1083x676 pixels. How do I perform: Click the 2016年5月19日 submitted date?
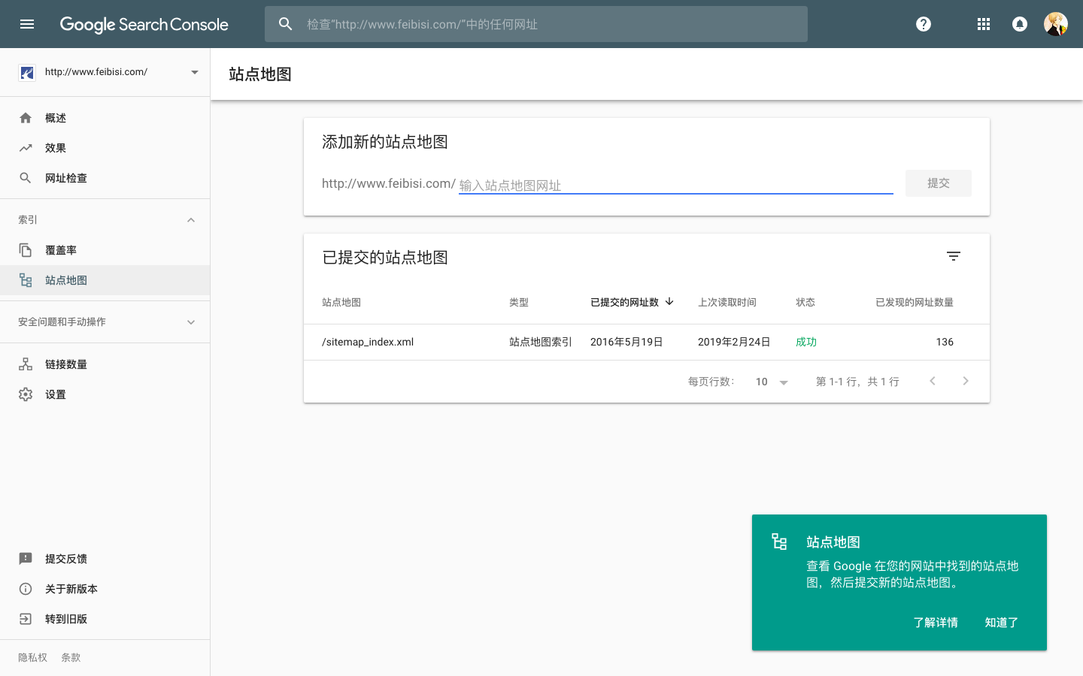[626, 342]
